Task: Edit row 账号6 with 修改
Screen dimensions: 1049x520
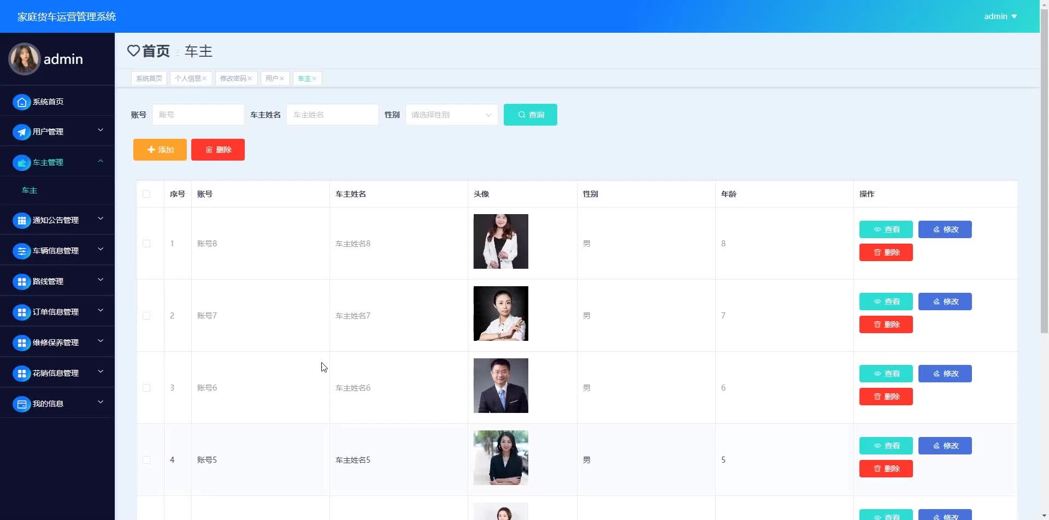Action: tap(945, 374)
